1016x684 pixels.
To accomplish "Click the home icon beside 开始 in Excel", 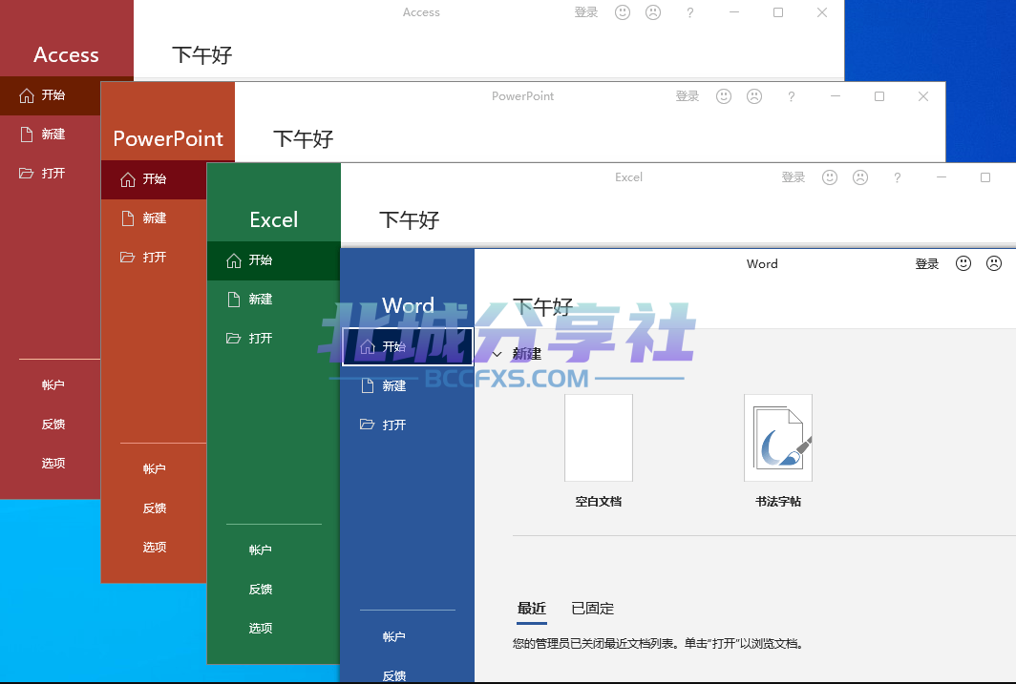I will coord(234,260).
